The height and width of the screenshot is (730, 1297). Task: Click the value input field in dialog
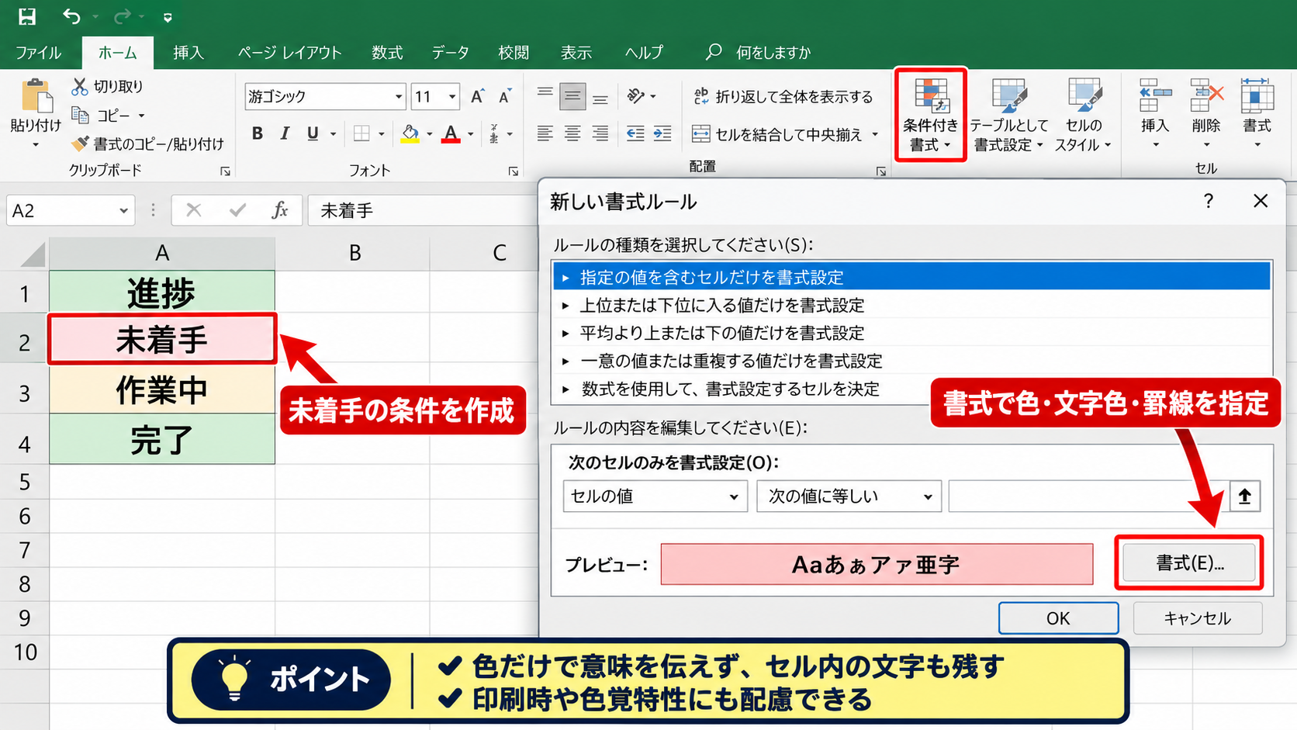[1088, 496]
